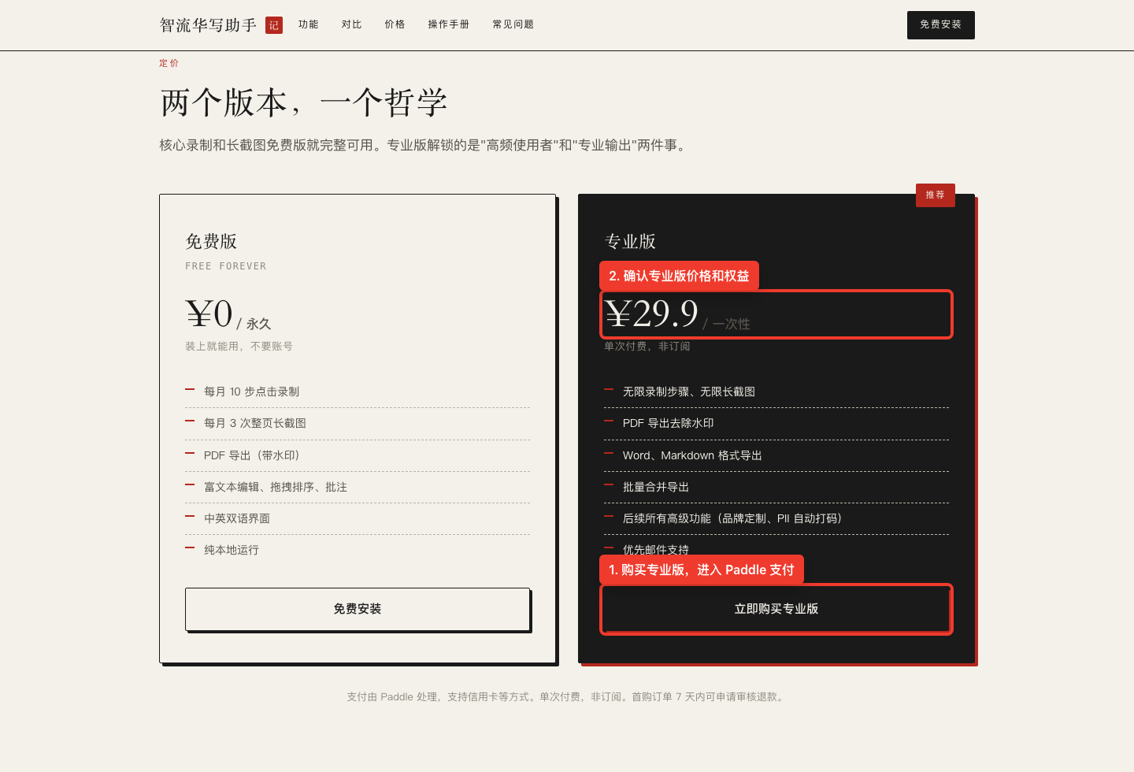Click the Paddle payment footnote text
Screen dimensions: 1134x772
point(566,697)
